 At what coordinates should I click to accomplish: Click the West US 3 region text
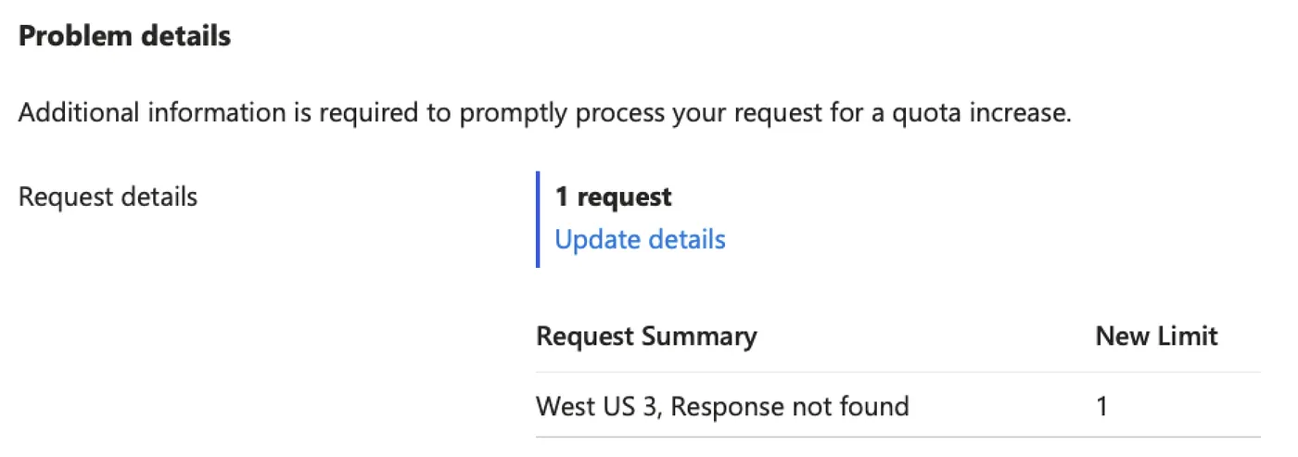tap(597, 406)
